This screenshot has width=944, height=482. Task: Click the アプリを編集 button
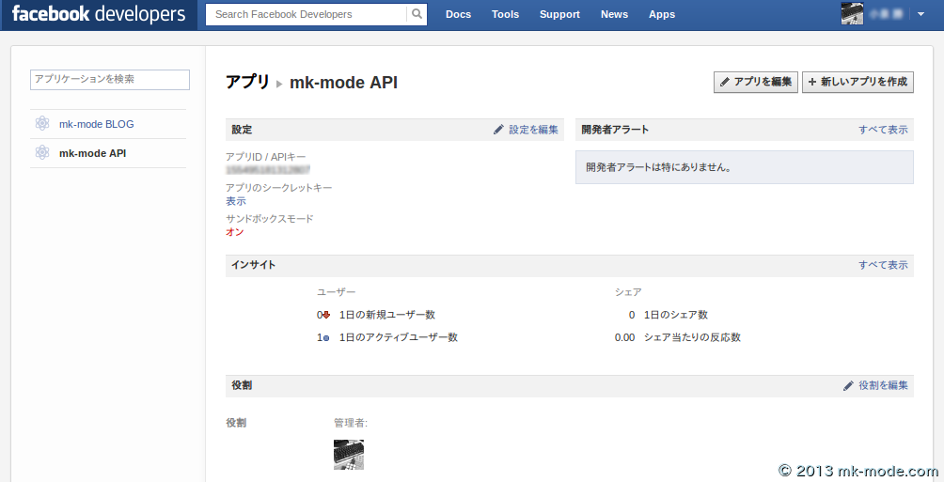(x=756, y=82)
